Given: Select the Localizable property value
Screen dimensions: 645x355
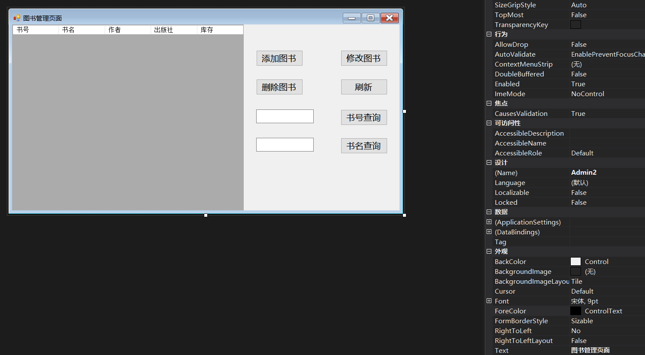Looking at the screenshot, I should [579, 193].
